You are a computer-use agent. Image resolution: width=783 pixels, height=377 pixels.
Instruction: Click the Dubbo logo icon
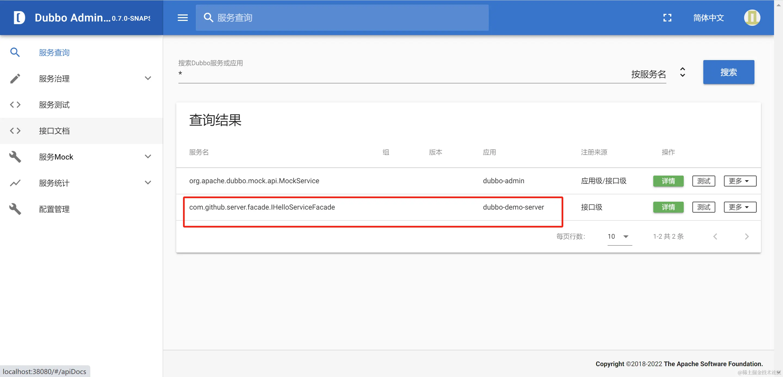19,18
